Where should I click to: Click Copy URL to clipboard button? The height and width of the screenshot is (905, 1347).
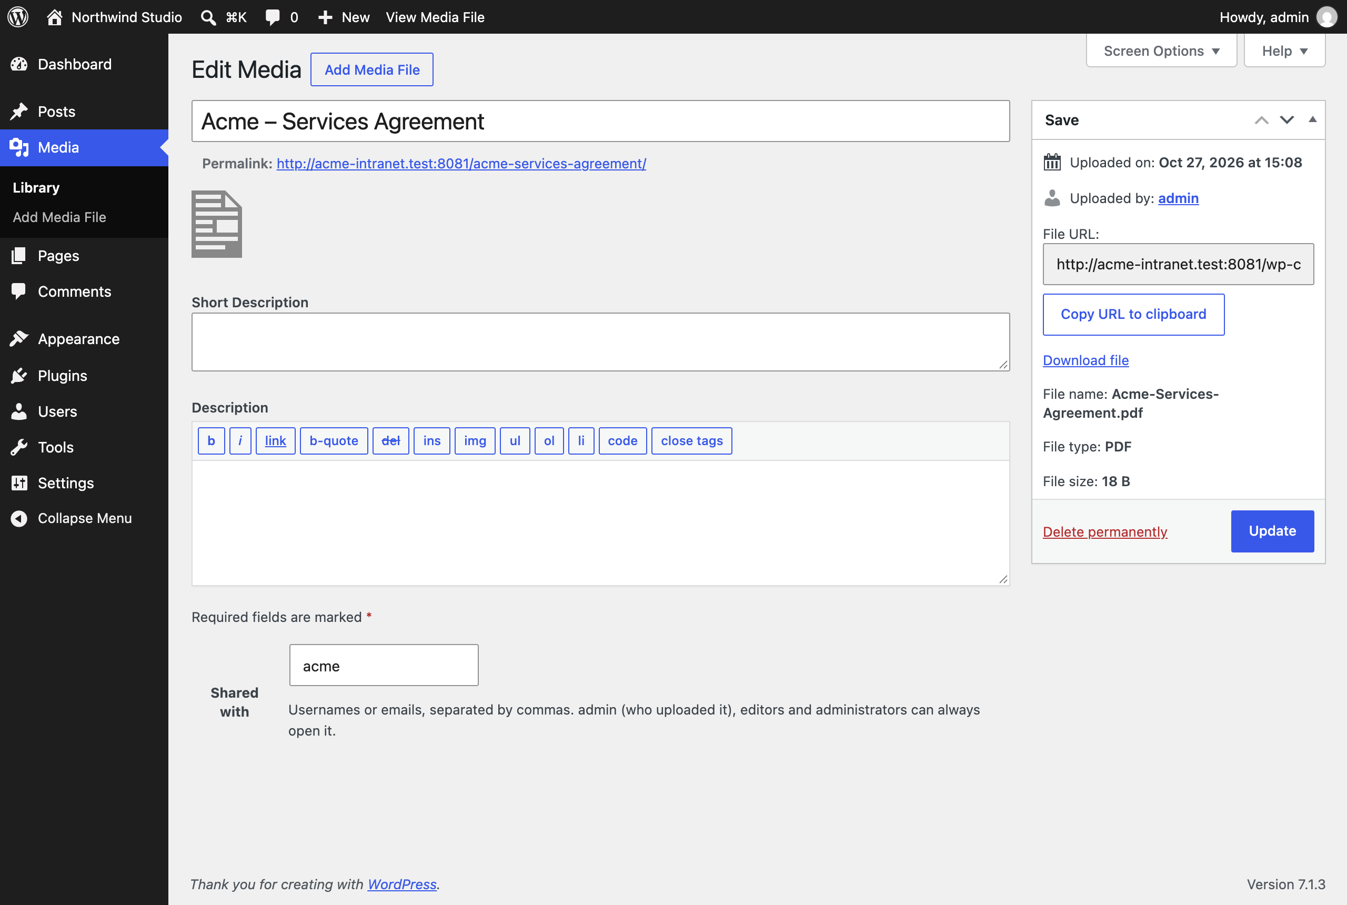pos(1133,314)
